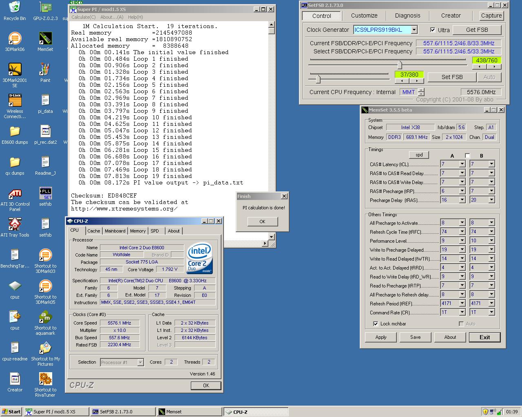
Task: Open the SPD tab in CPU-Z
Action: coord(155,231)
